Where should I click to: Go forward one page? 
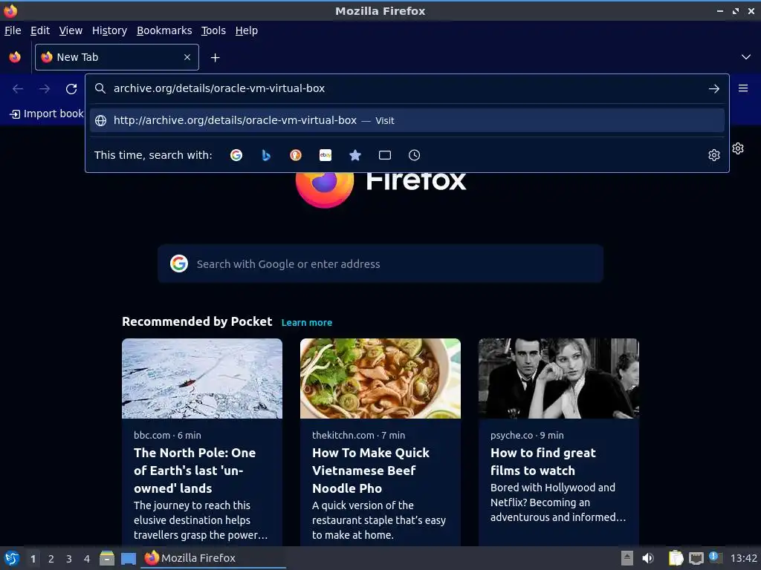click(45, 89)
